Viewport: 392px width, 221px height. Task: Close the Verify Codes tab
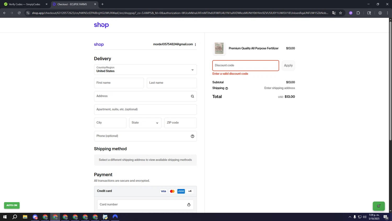click(47, 4)
